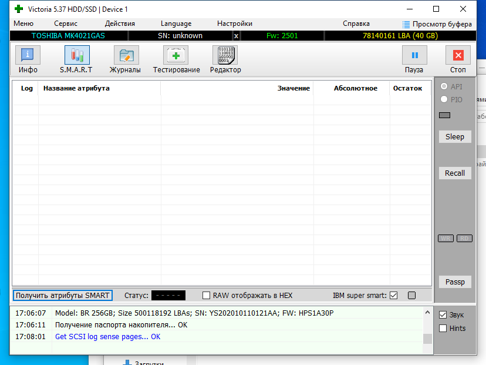Open the Меню menu
The height and width of the screenshot is (365, 486).
click(23, 24)
